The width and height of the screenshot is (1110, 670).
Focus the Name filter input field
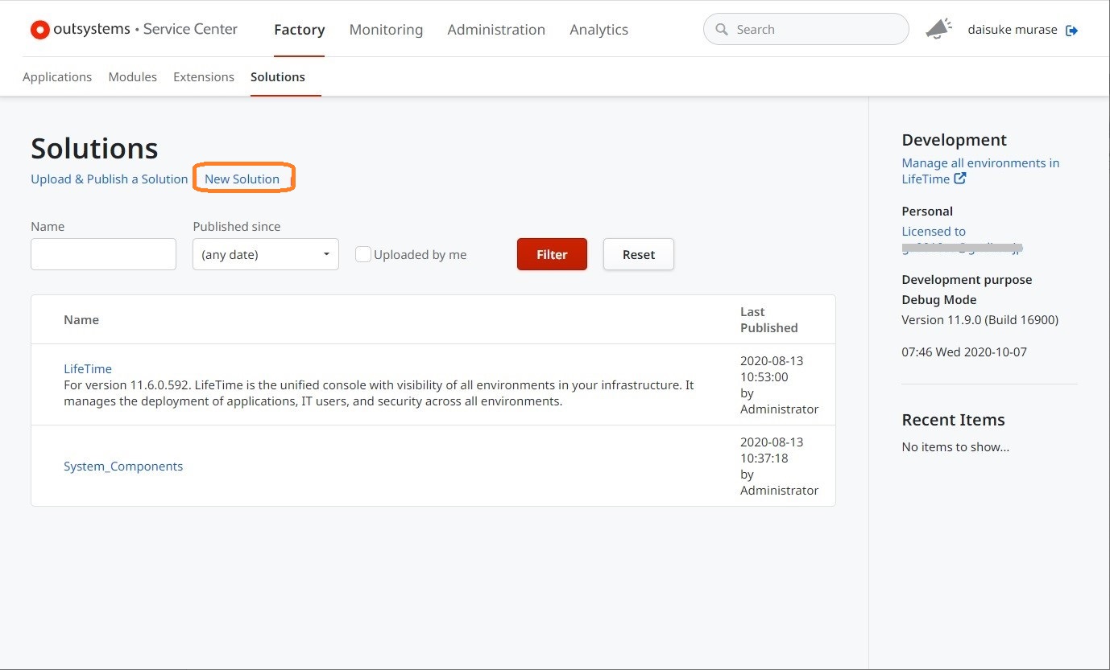103,254
